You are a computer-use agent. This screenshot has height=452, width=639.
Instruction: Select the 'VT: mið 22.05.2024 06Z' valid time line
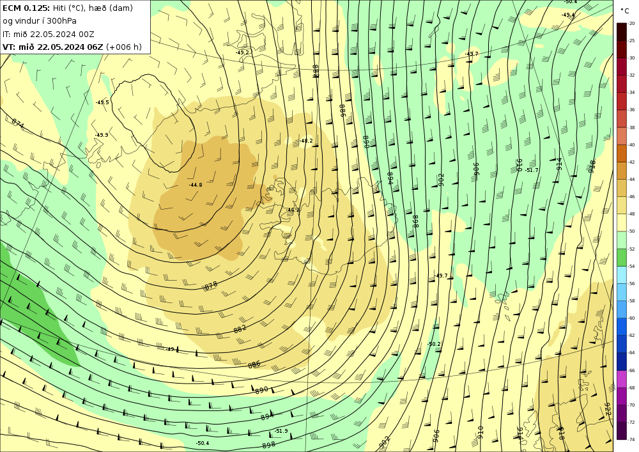(53, 47)
